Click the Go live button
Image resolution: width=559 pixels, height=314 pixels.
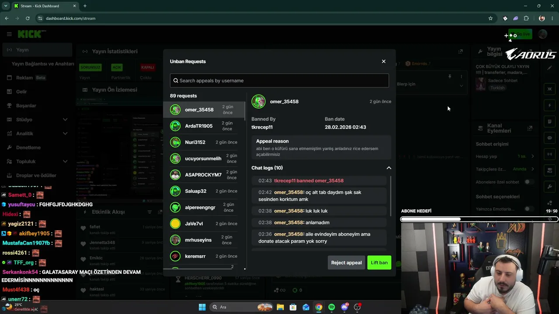[x=520, y=34]
